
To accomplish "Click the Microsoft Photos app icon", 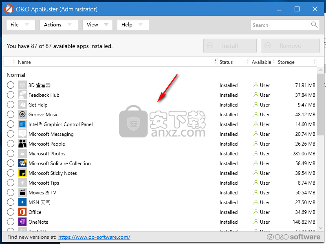I will (x=22, y=153).
